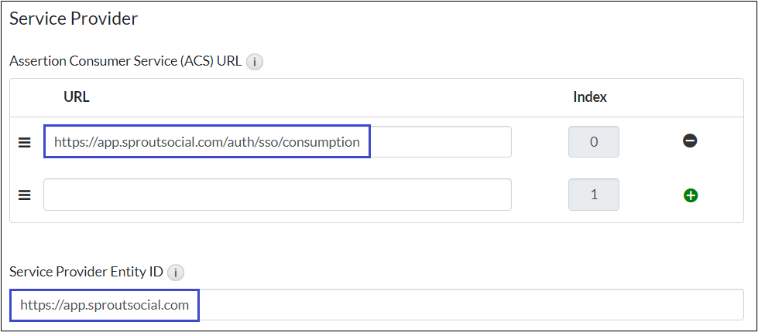
Task: Select the Index field showing 0
Action: click(x=594, y=142)
